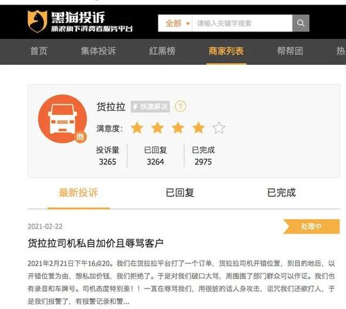Click the 处理中 status label
The image size is (346, 309).
(311, 226)
